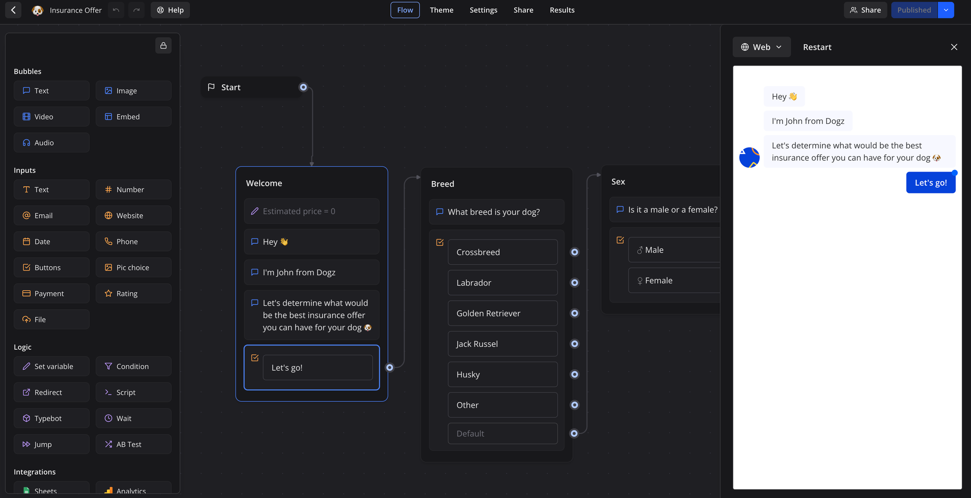Select the Payment input tool
The image size is (971, 498).
point(51,293)
